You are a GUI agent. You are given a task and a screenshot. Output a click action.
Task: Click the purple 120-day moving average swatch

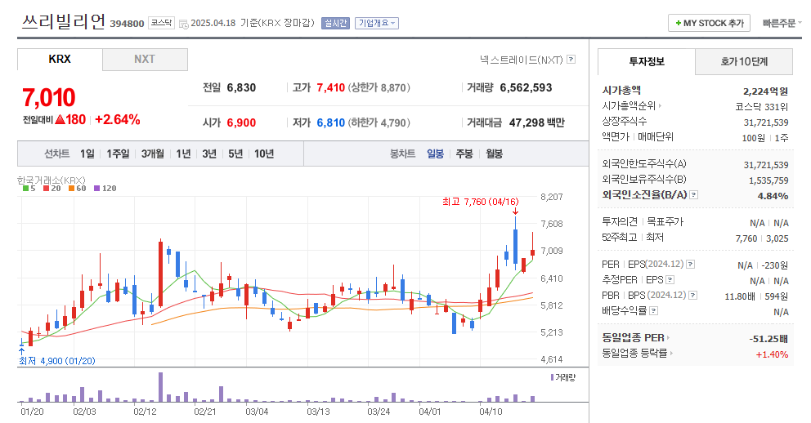click(96, 189)
